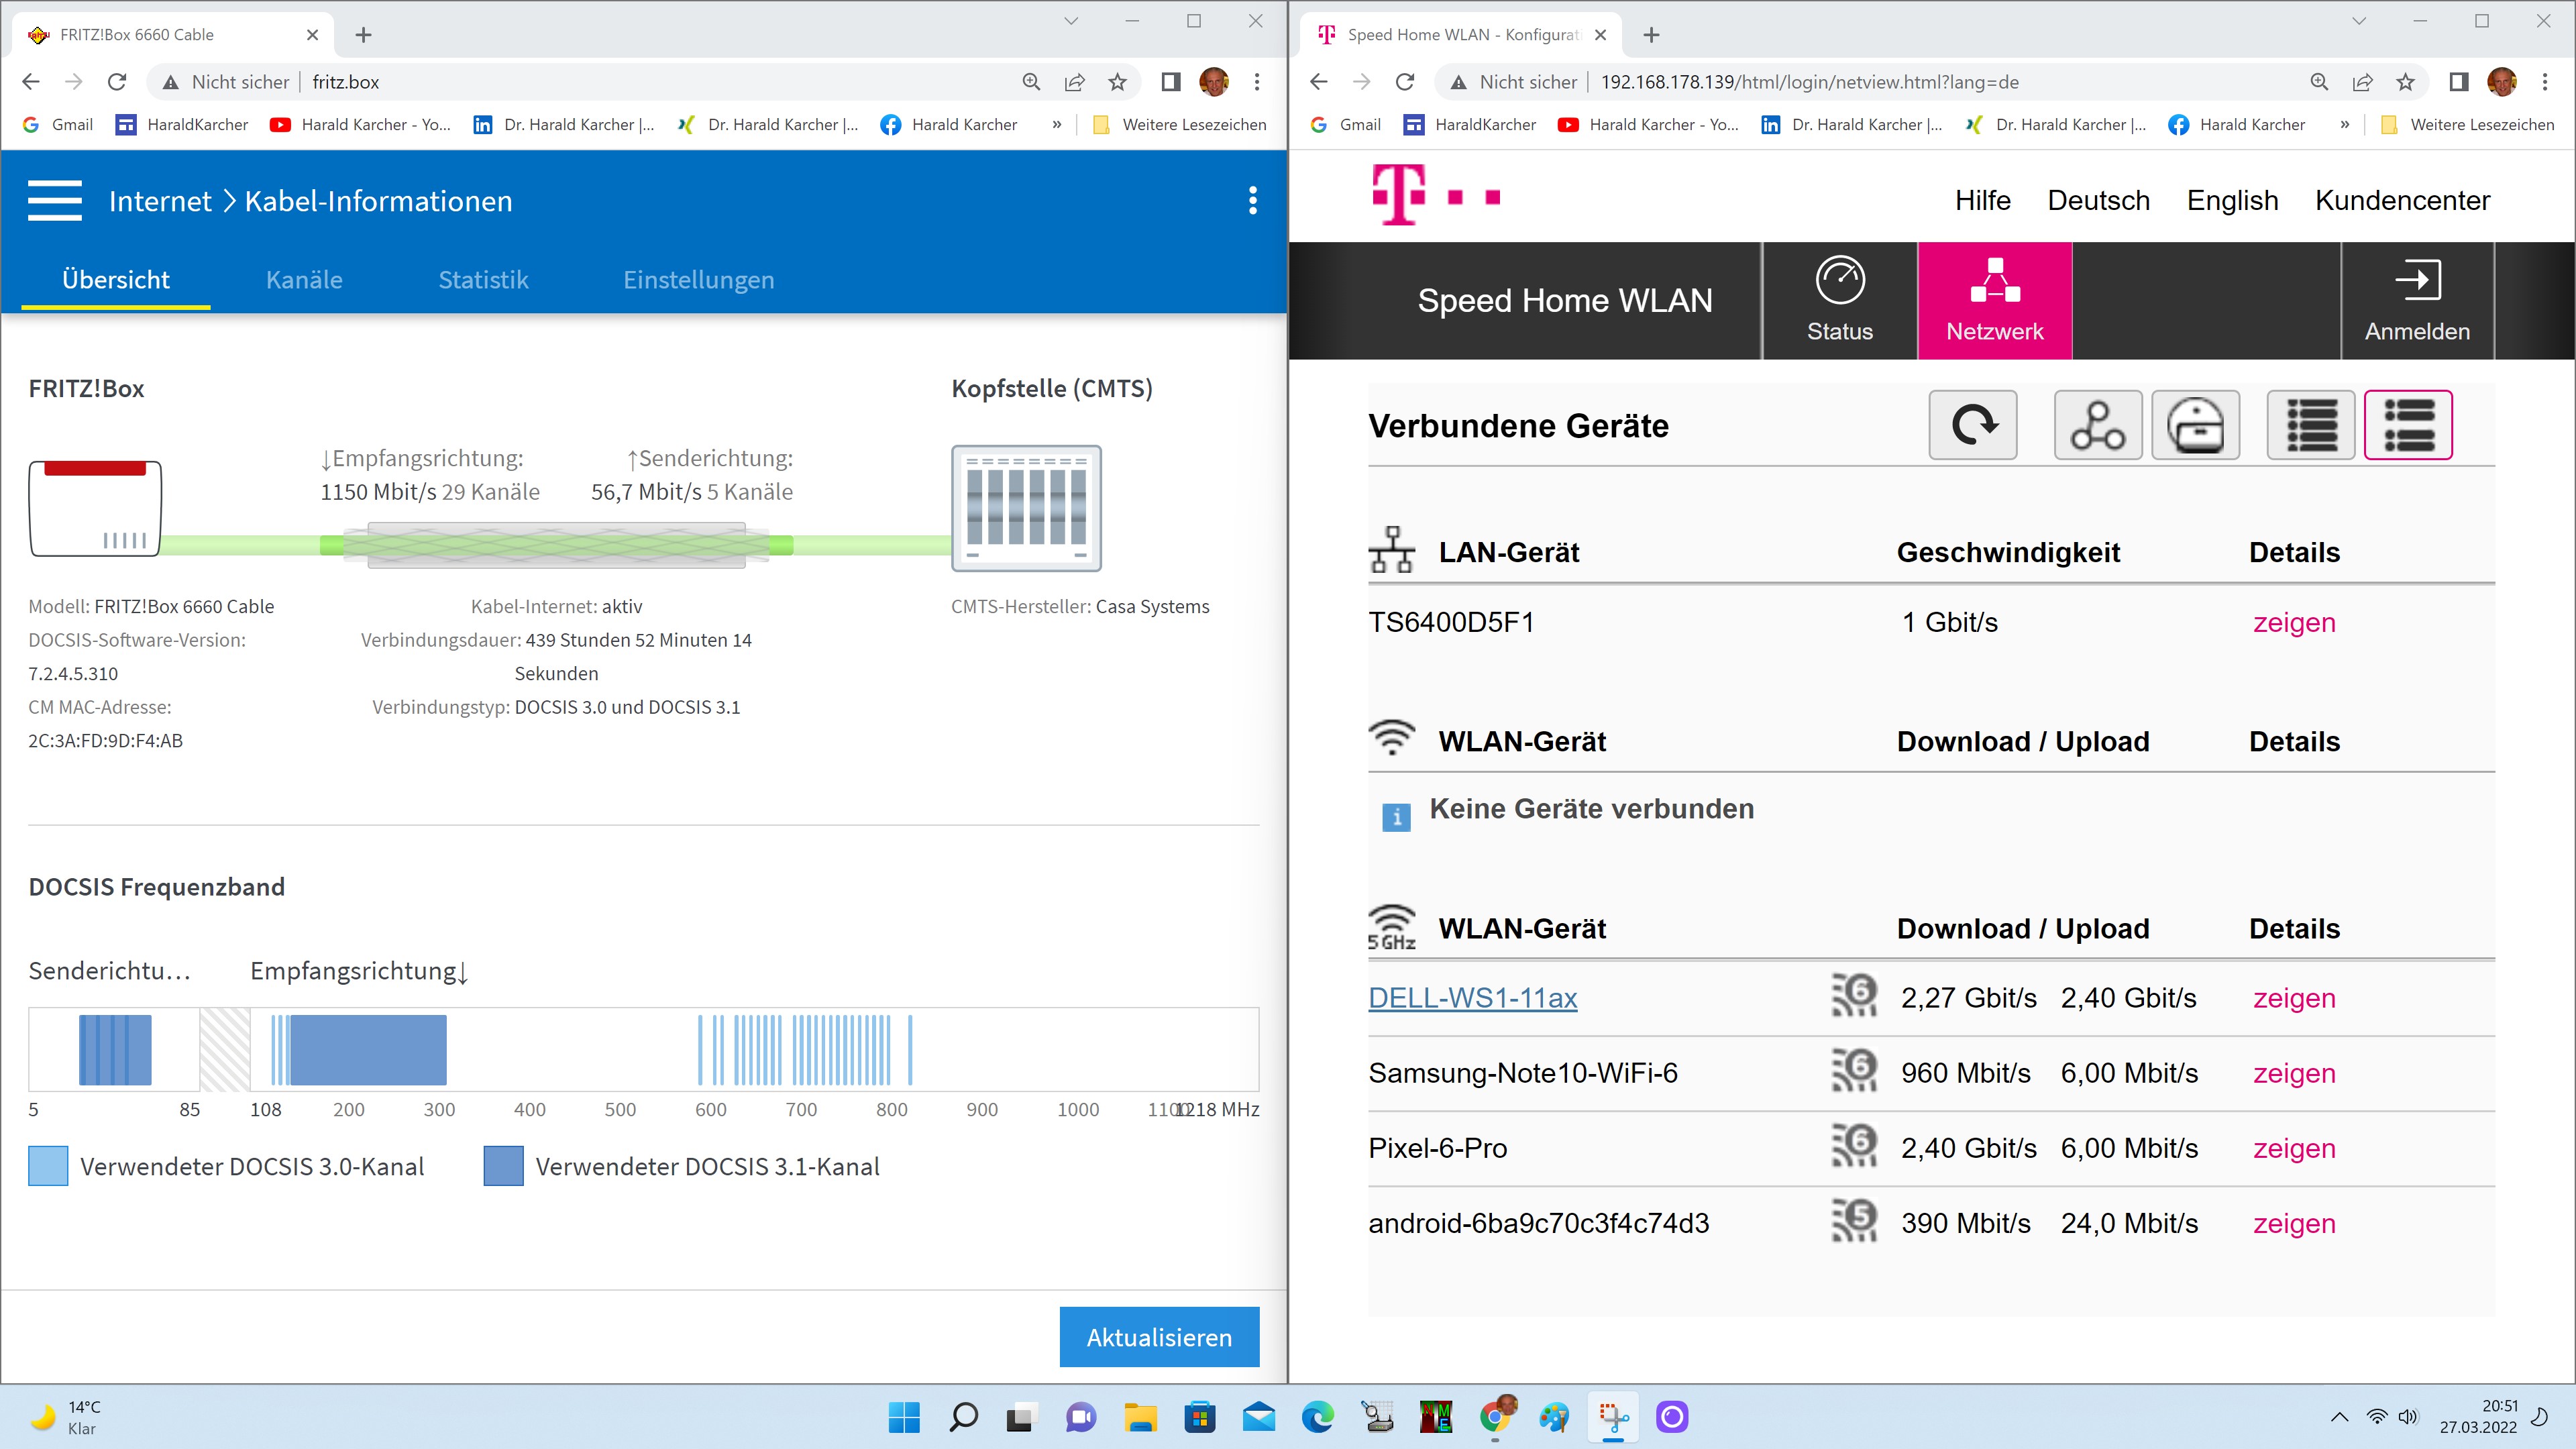Open the FRITZ!Box hamburger menu

55,201
